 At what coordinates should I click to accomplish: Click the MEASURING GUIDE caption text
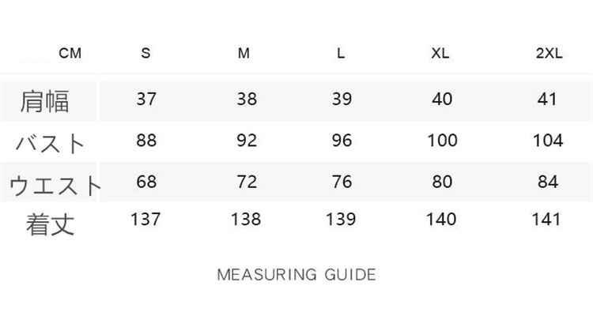click(x=296, y=275)
